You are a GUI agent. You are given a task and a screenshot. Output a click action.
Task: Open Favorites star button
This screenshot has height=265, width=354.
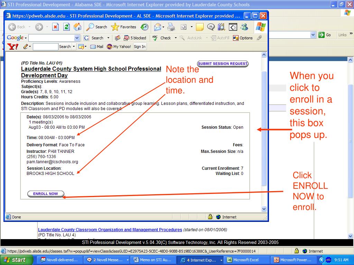[124, 27]
